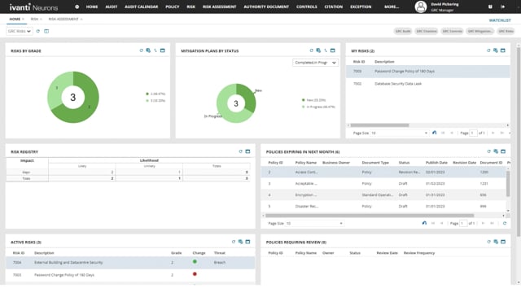The height and width of the screenshot is (293, 521).
Task: Click the edit pencil icon in Risks by Grade
Action: [155, 50]
